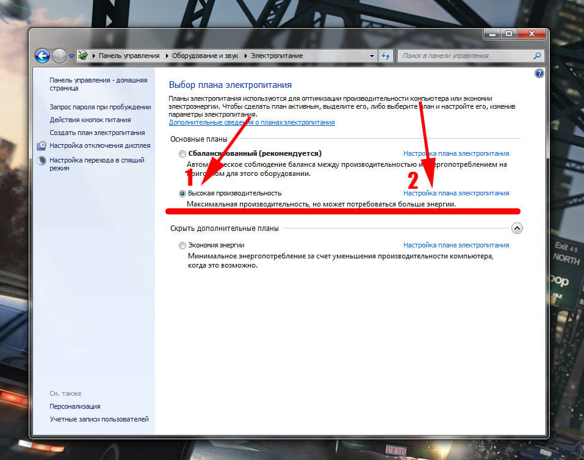
Task: Click the Control Panel icon in address bar
Action: (82, 56)
